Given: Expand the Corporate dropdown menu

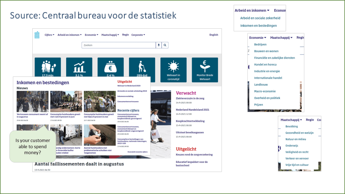Looking at the screenshot, I should tap(138, 35).
